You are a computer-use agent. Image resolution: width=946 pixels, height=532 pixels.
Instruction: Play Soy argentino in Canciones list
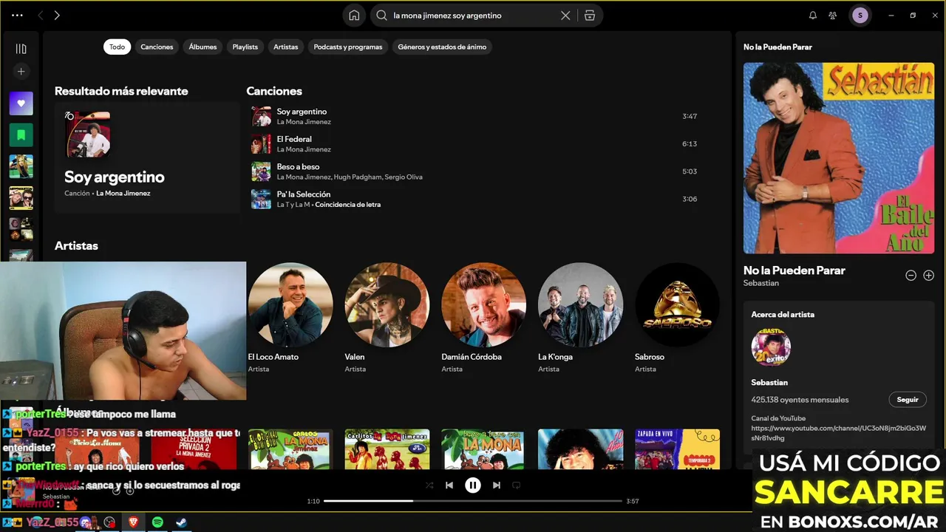[x=474, y=116]
